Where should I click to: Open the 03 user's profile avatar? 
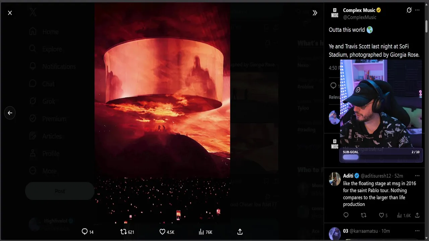pos(334,234)
